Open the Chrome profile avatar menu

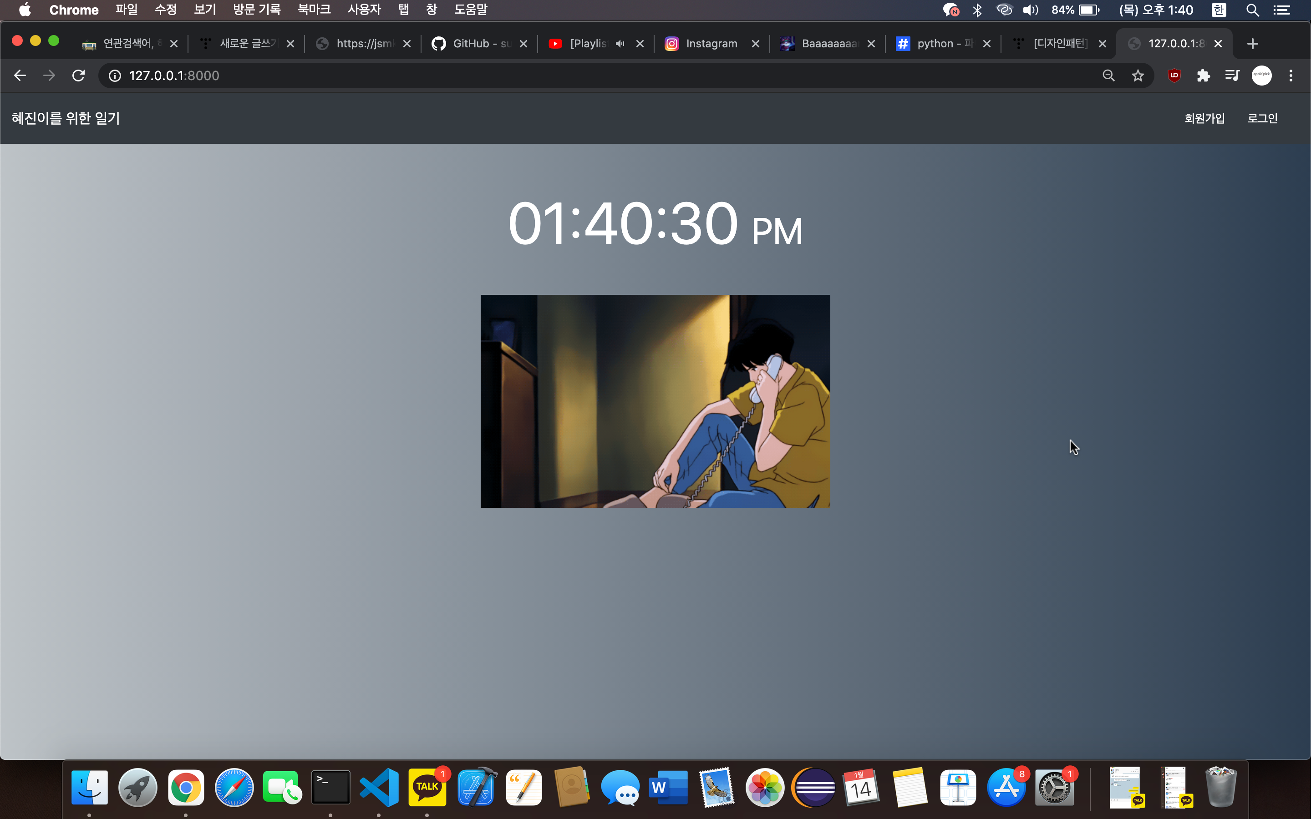1261,75
